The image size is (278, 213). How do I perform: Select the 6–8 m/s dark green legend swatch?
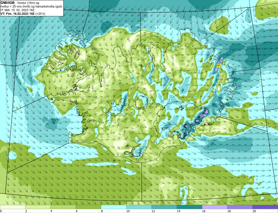pyautogui.click(x=88, y=207)
